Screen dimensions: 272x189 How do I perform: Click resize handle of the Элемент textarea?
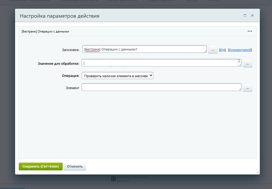[240, 89]
